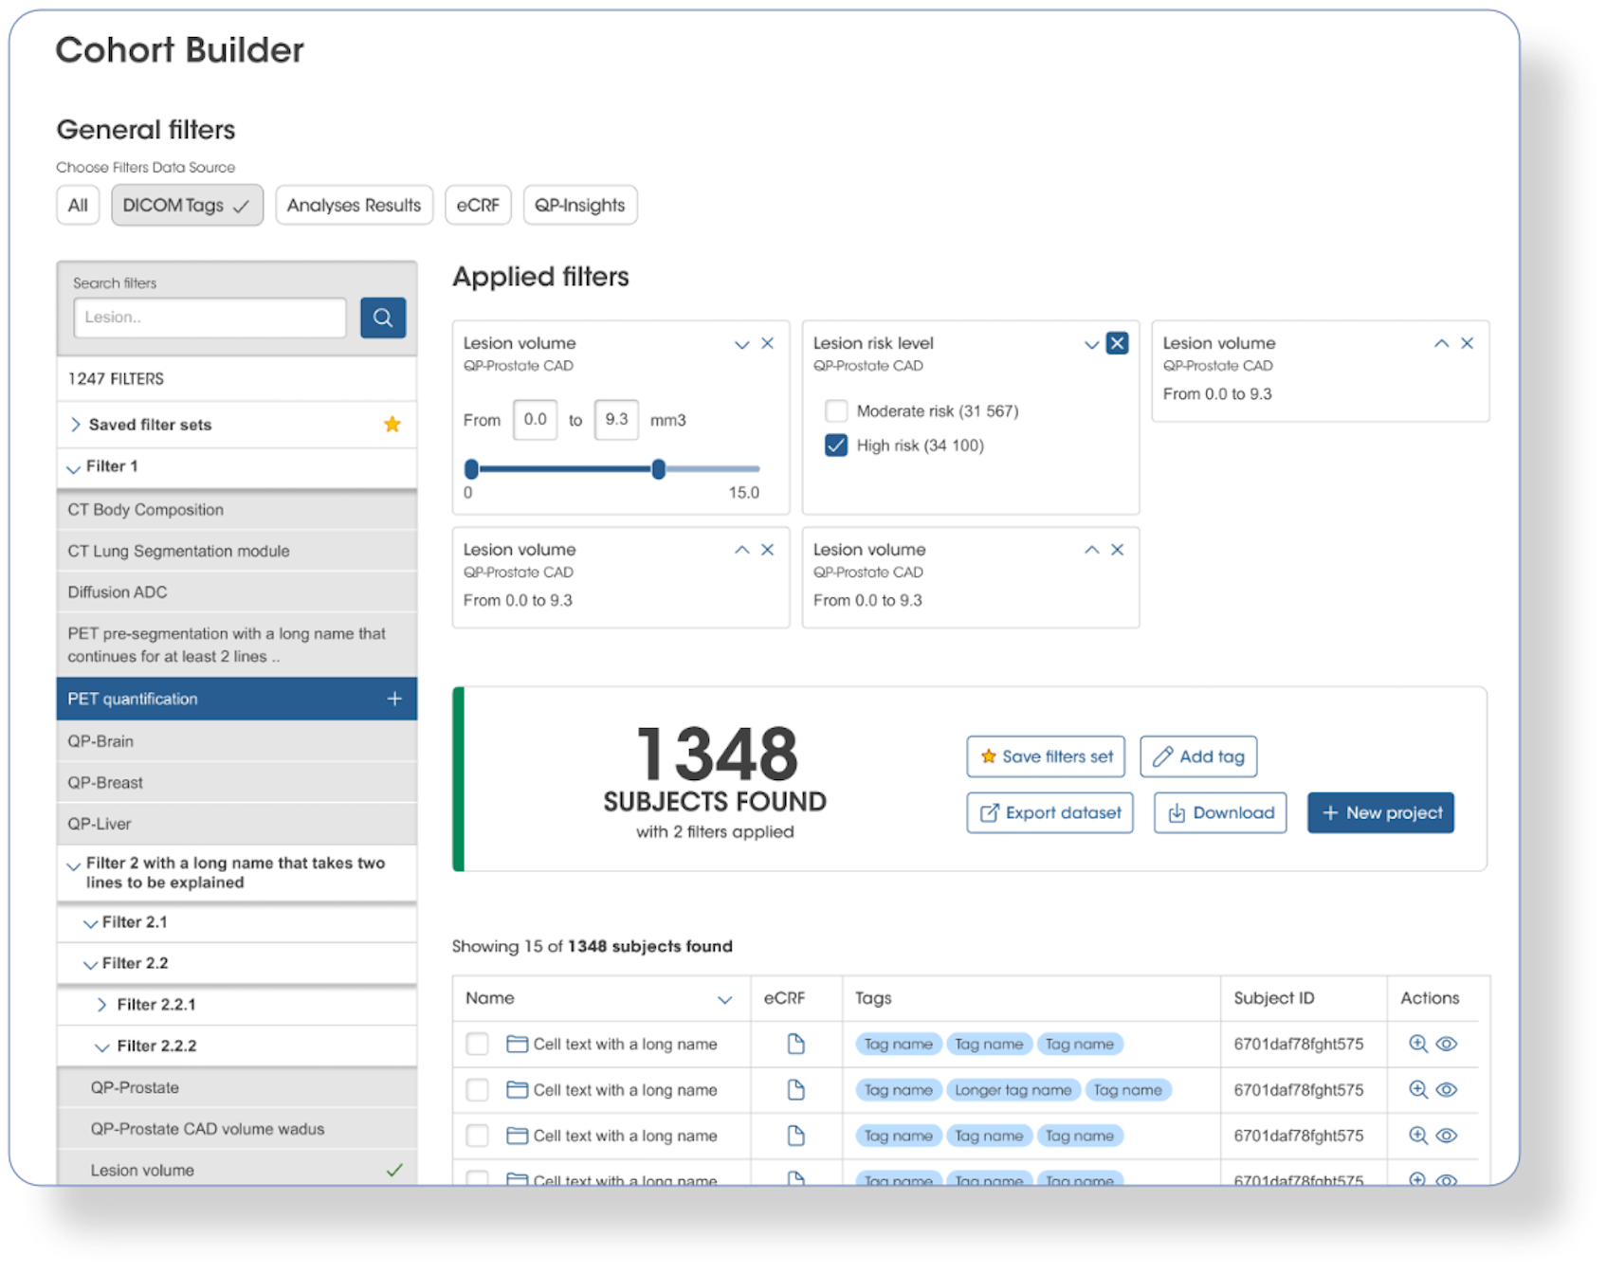Switch to Analyses Results data source
The width and height of the screenshot is (1606, 1274).
[354, 205]
